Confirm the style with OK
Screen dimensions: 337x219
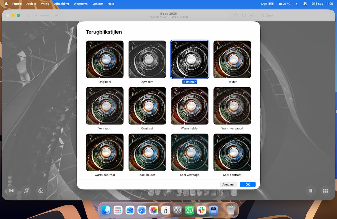coord(248,184)
